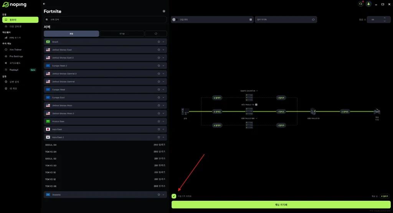Select the TOKYO 04 server
Screen dimensions: 393x213
[105, 152]
